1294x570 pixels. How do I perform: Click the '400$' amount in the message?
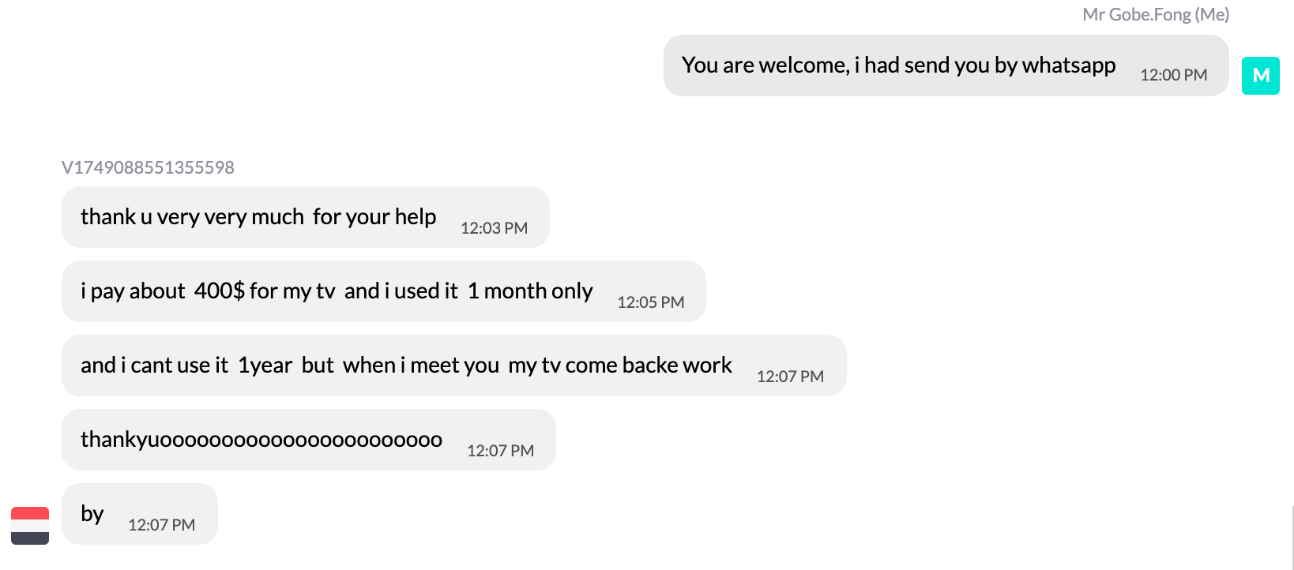[x=219, y=291]
